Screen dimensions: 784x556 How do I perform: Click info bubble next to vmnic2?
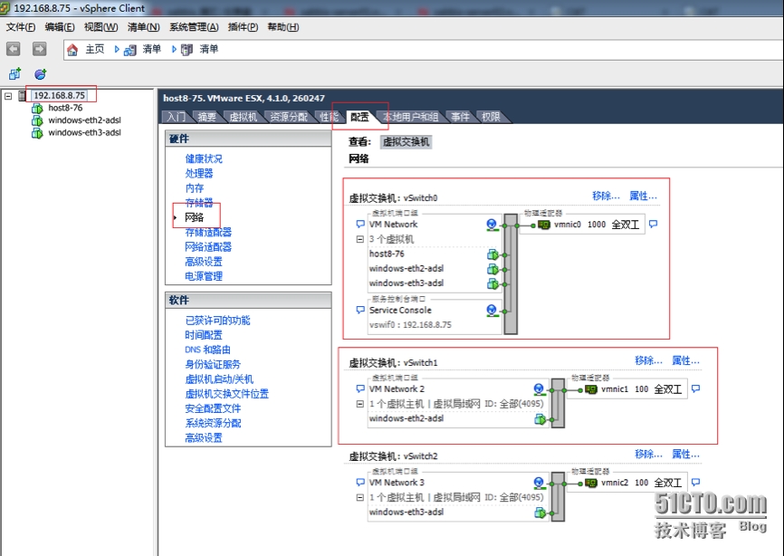tap(695, 482)
